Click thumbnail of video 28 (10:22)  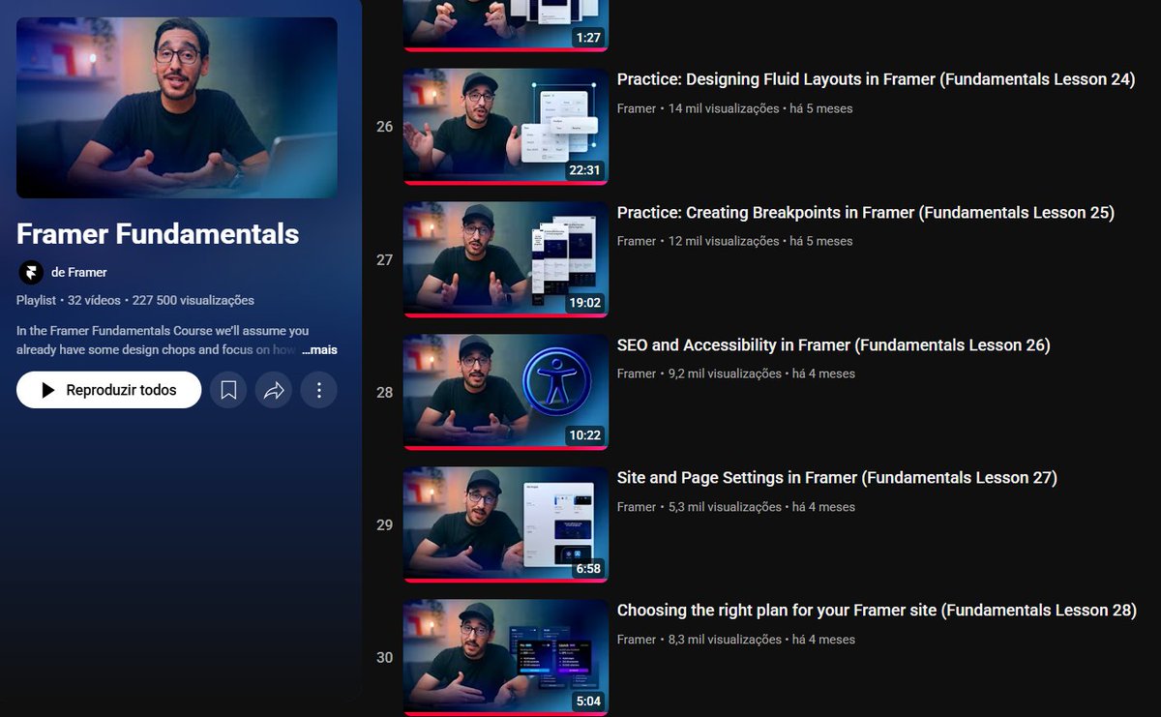coord(505,392)
